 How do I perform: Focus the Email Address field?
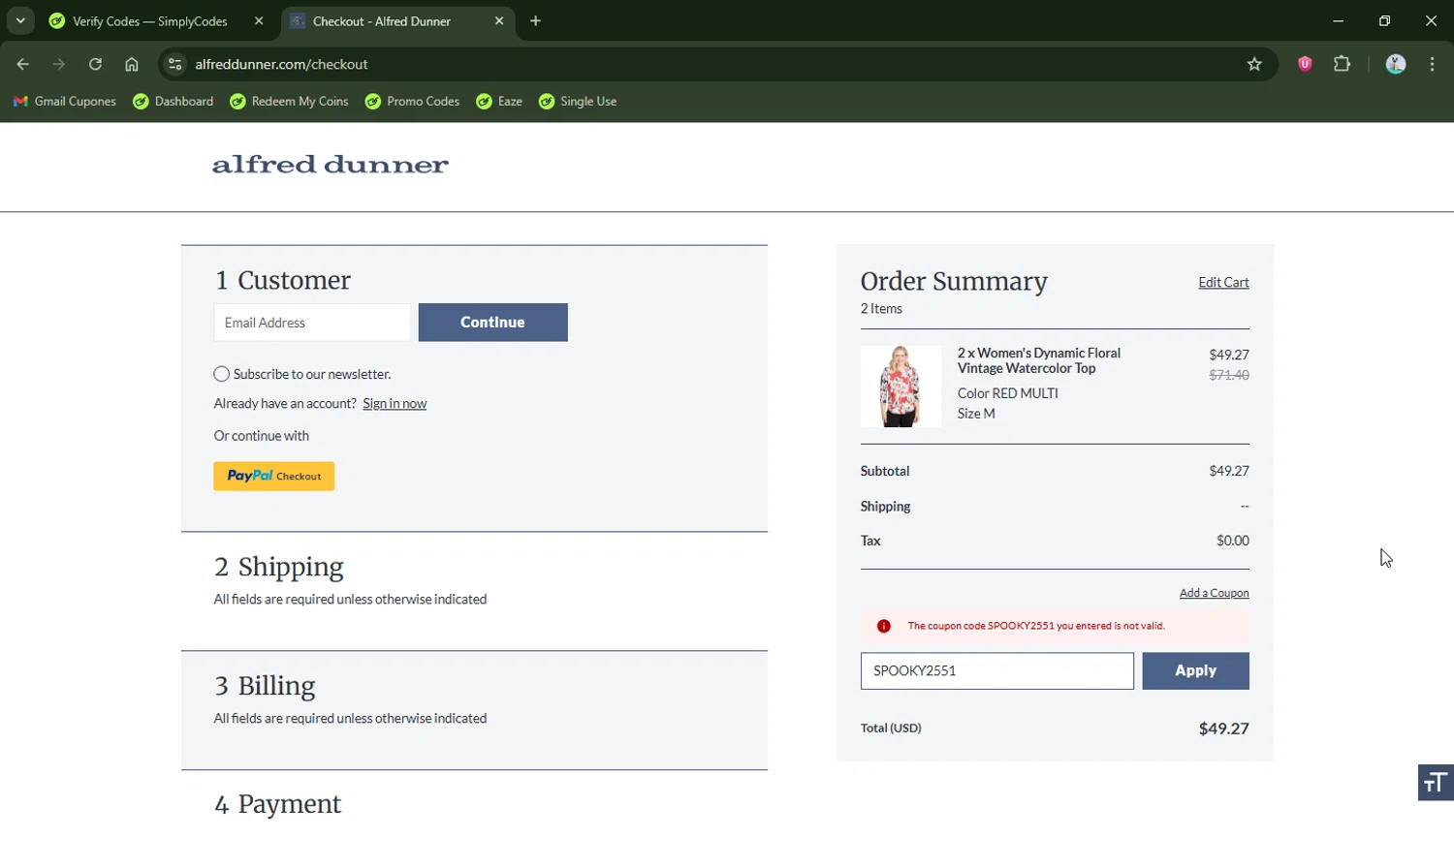(312, 323)
